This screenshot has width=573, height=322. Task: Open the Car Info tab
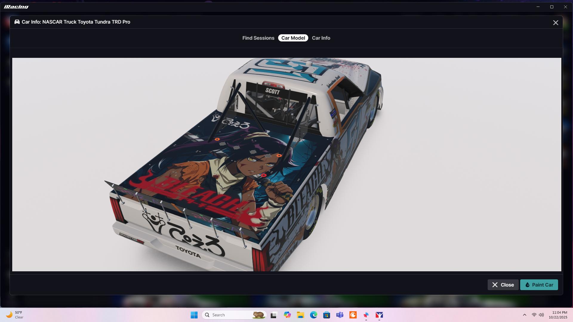tap(321, 38)
